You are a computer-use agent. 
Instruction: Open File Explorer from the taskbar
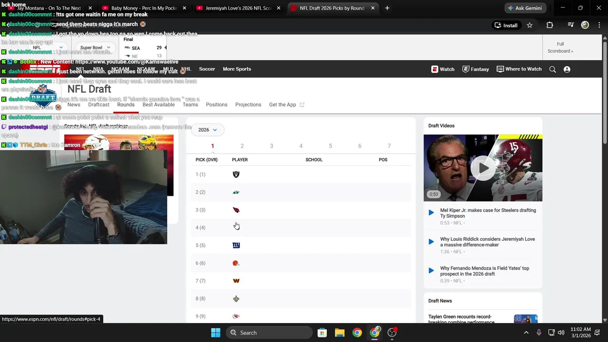click(x=340, y=332)
